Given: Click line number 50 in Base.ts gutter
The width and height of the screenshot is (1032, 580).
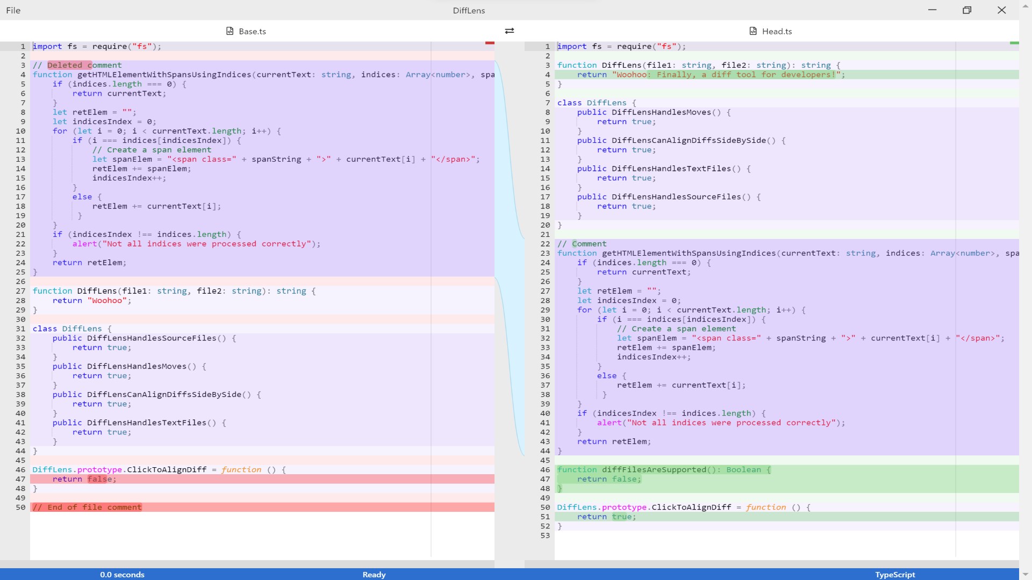Looking at the screenshot, I should pyautogui.click(x=20, y=507).
